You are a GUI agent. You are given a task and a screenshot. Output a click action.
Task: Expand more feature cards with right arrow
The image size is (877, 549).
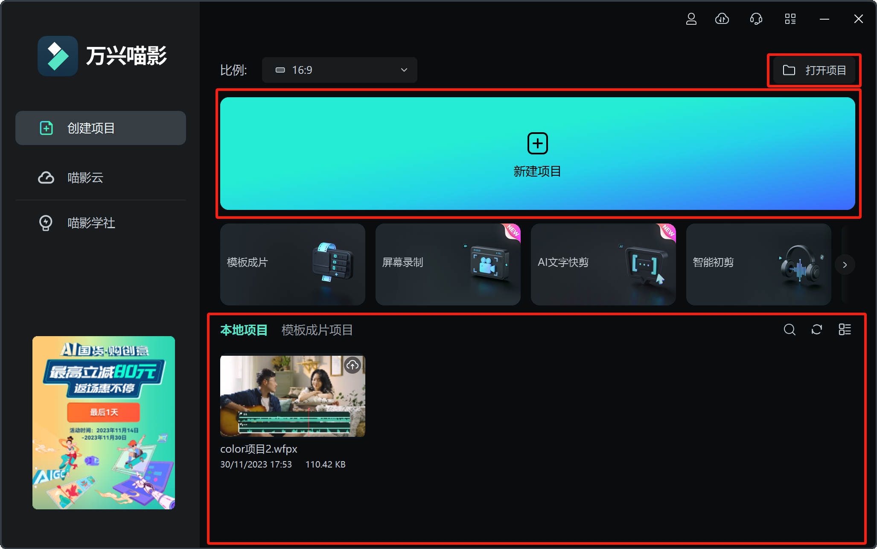click(845, 264)
